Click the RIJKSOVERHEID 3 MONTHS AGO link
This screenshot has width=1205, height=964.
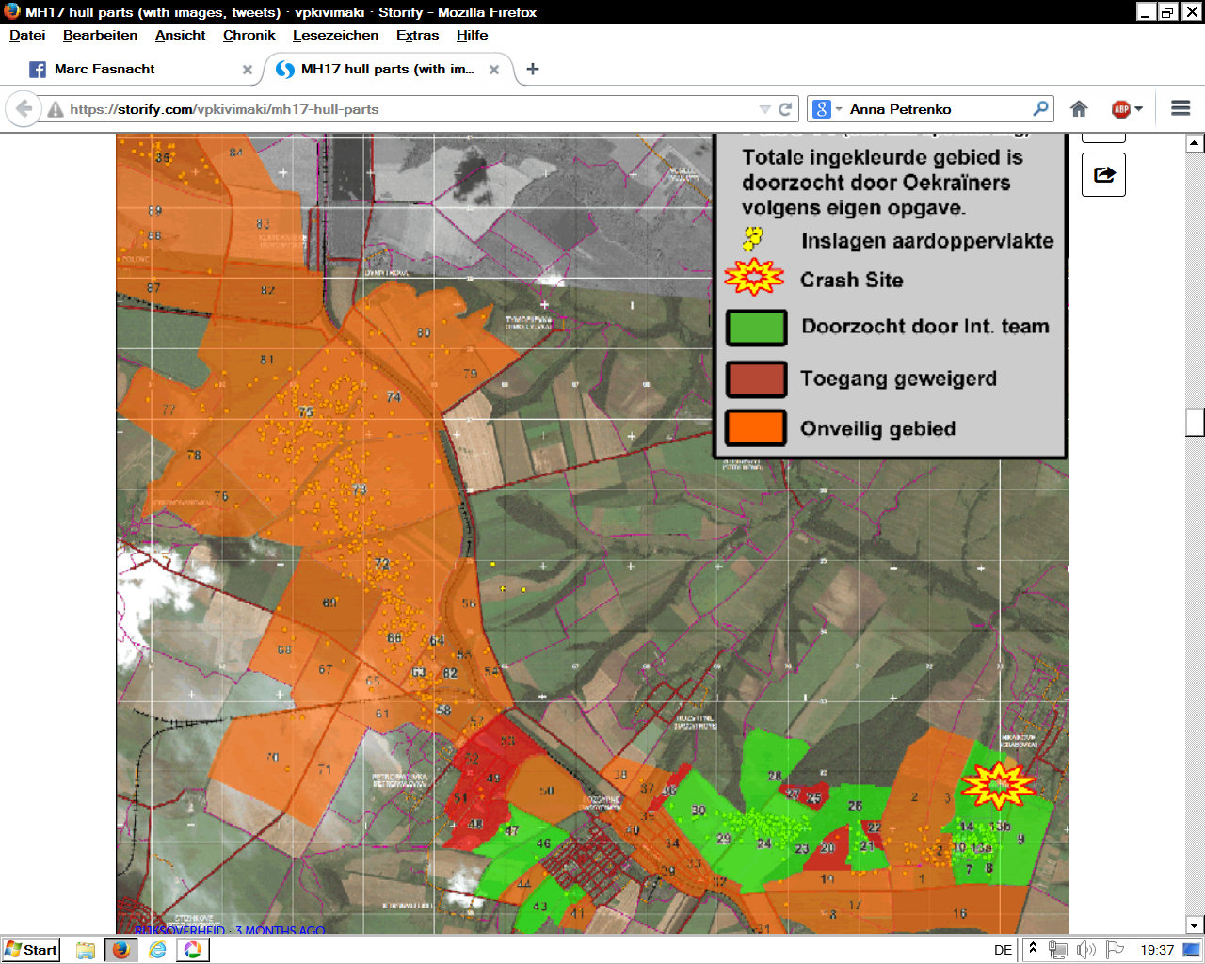click(x=230, y=930)
